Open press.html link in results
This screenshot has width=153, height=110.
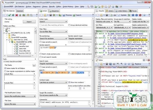coord(125,48)
